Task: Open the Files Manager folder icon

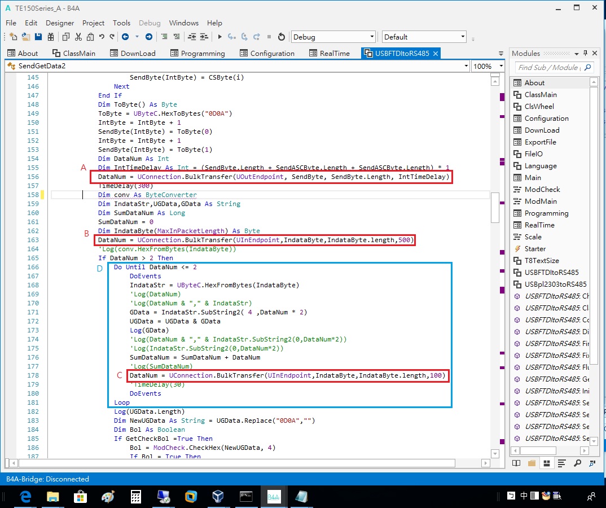Action: click(x=532, y=463)
